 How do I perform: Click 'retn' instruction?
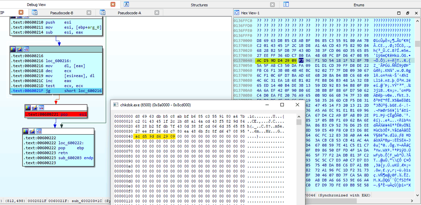[x=63, y=153]
